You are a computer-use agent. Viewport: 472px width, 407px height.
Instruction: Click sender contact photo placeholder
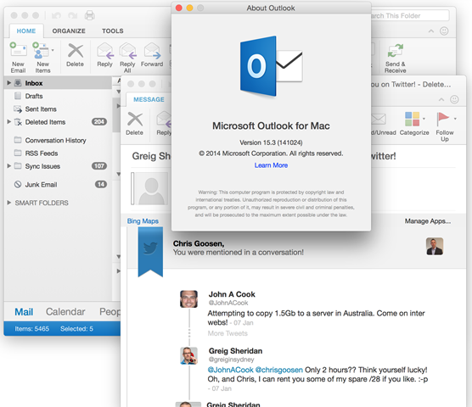(x=151, y=188)
